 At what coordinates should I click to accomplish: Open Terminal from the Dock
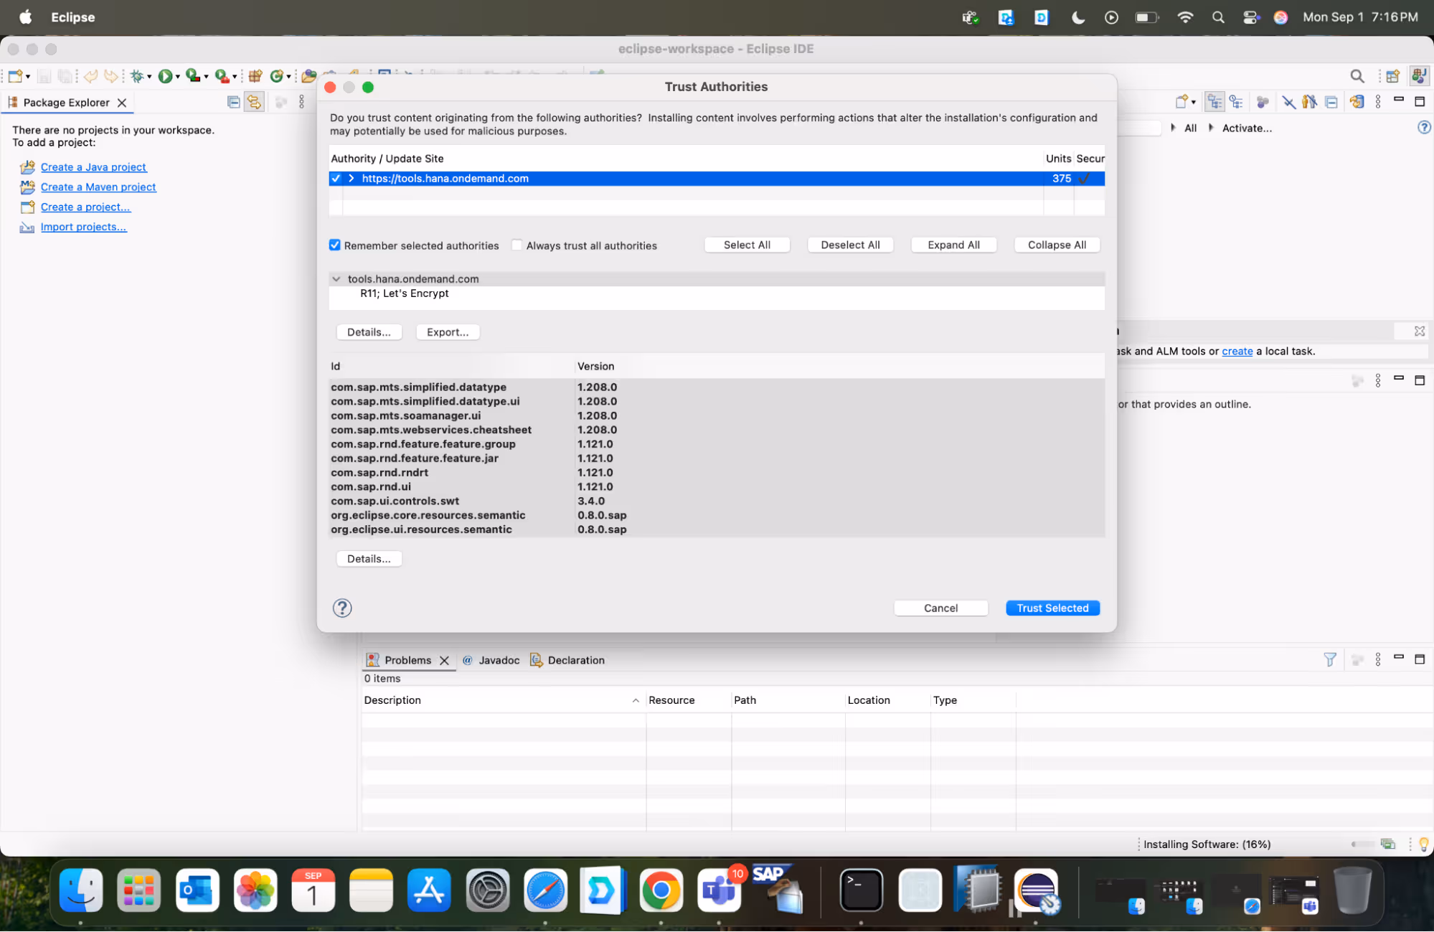[861, 891]
